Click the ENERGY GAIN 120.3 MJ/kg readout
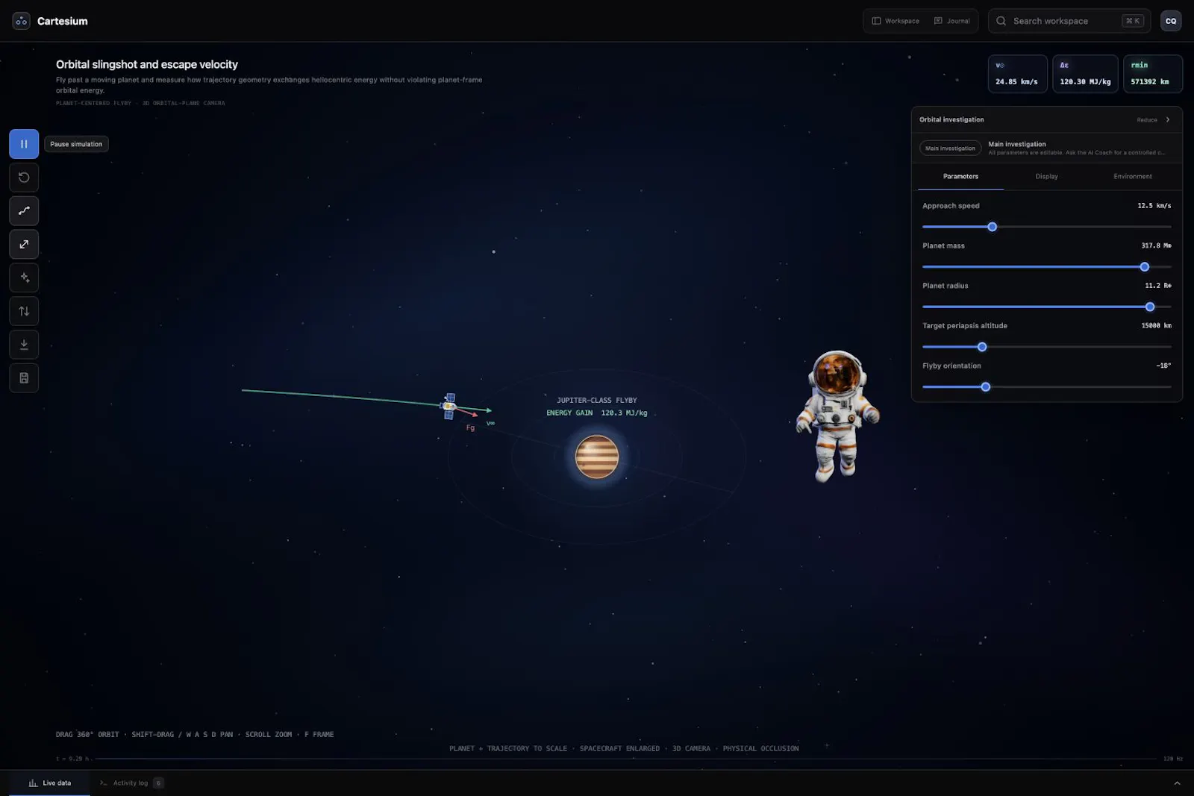 pos(597,413)
